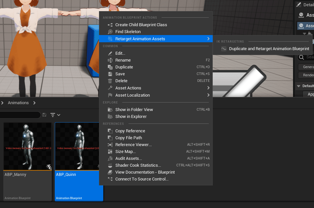
Task: Expand the Asset Localization submenu
Action: pyautogui.click(x=209, y=95)
